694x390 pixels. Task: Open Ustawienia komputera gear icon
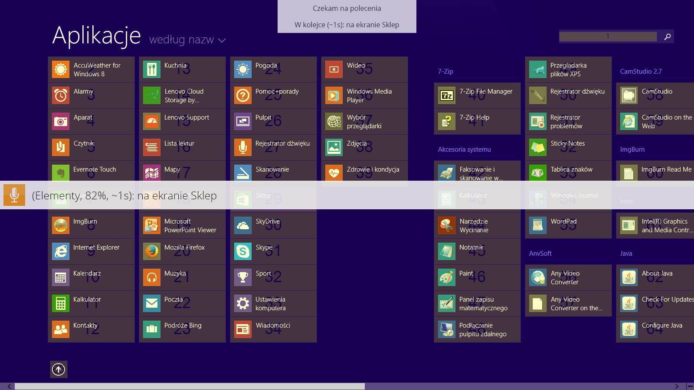pos(243,303)
